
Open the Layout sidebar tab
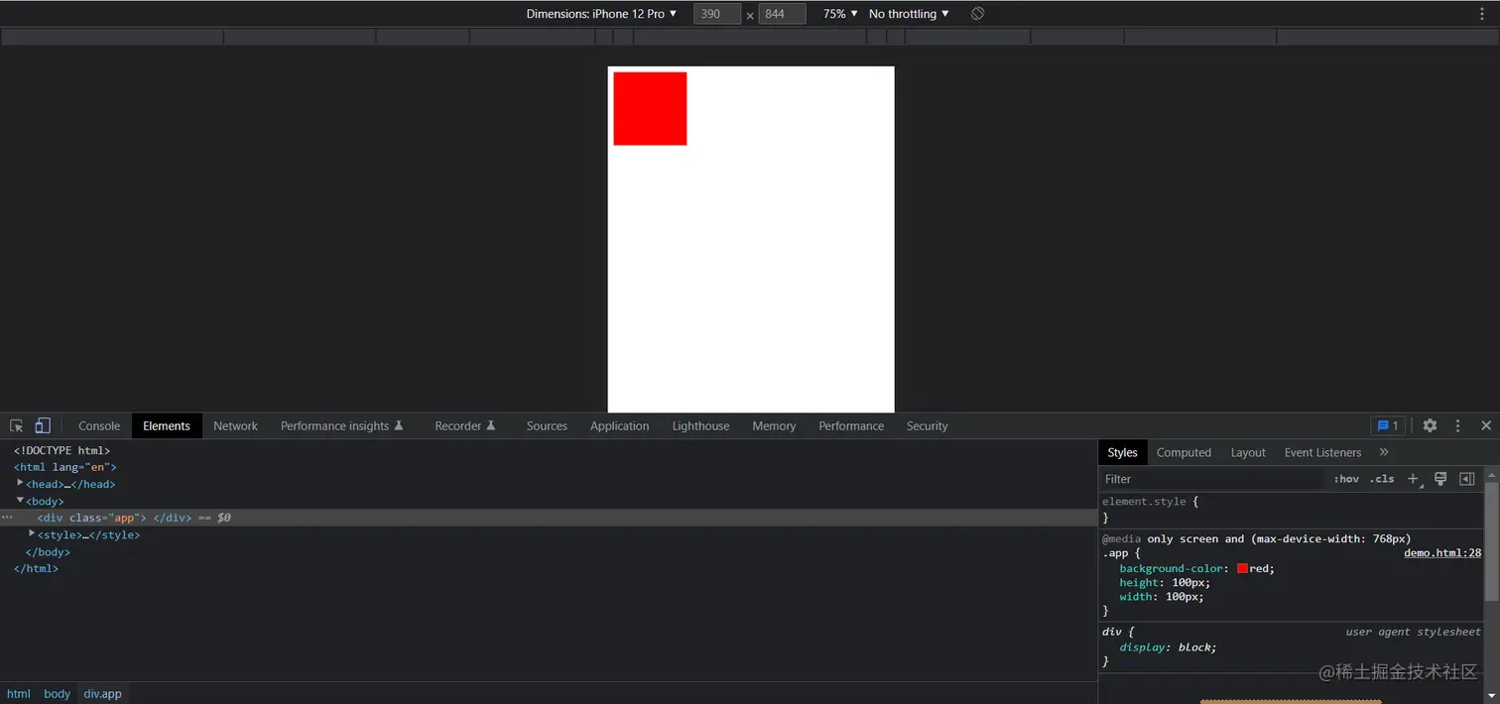(1248, 452)
